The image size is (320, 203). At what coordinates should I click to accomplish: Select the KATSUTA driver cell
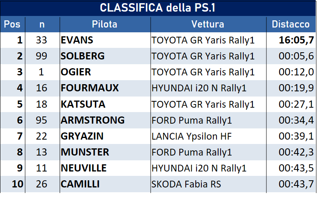pyautogui.click(x=83, y=104)
